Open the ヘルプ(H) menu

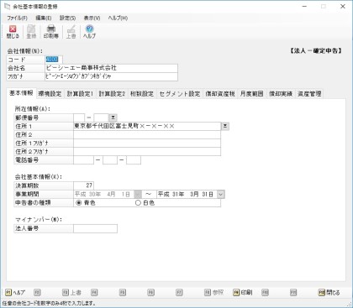coord(118,18)
